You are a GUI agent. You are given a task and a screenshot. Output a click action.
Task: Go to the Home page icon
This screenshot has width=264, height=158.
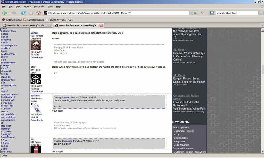click(38, 13)
